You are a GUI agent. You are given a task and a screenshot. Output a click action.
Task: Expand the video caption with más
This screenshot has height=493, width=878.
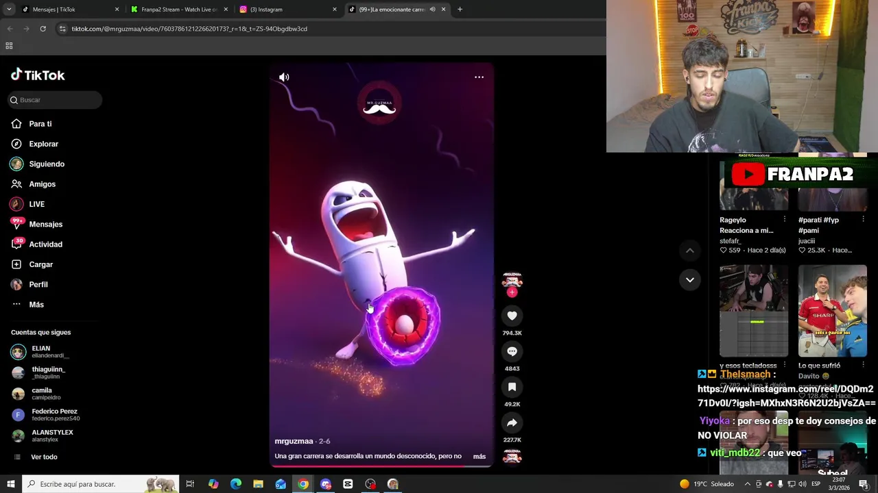tap(479, 456)
